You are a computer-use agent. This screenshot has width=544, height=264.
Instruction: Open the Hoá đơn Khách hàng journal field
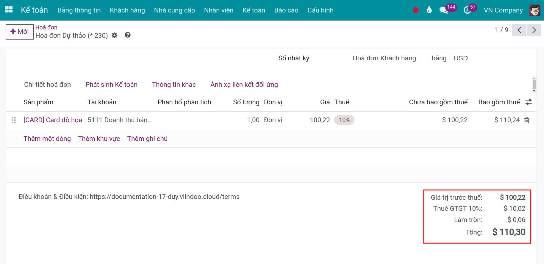point(384,58)
